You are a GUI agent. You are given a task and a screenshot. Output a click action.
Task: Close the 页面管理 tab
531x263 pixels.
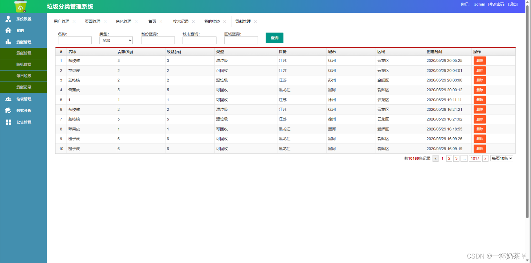click(105, 22)
